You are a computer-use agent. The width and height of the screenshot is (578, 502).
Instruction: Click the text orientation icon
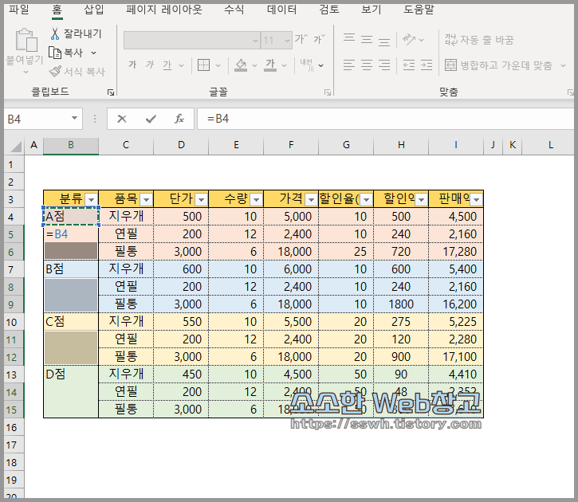pyautogui.click(x=409, y=39)
